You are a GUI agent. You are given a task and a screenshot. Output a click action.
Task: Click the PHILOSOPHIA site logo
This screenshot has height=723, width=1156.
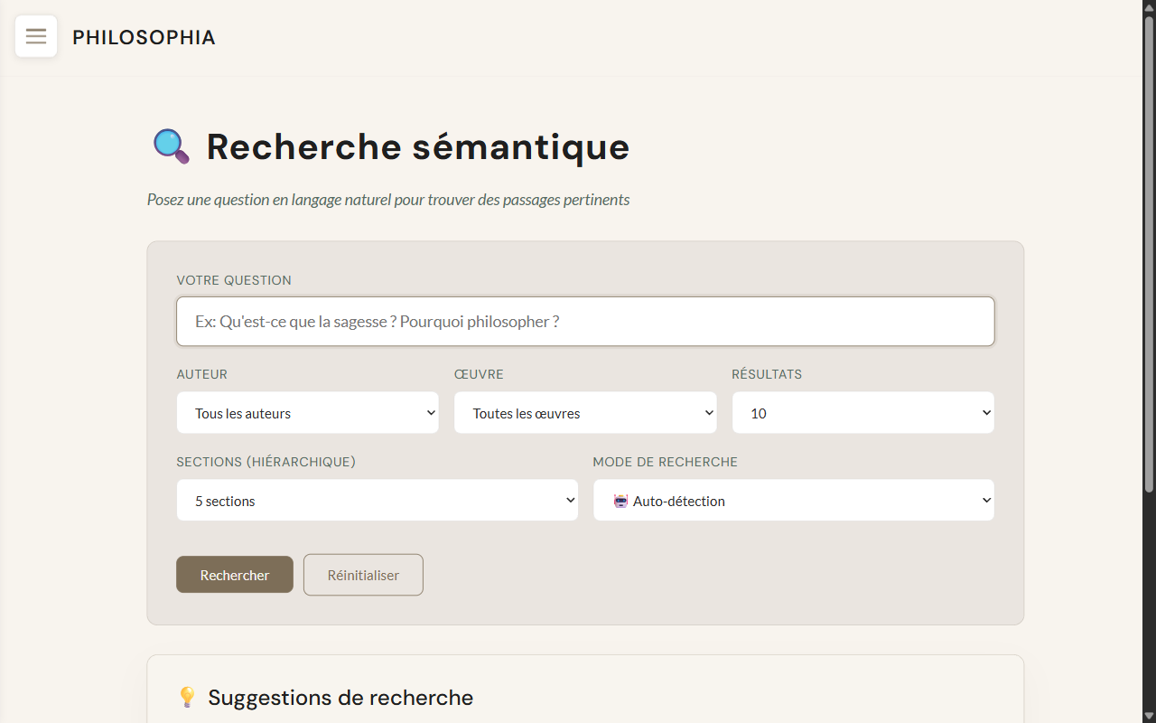coord(144,37)
